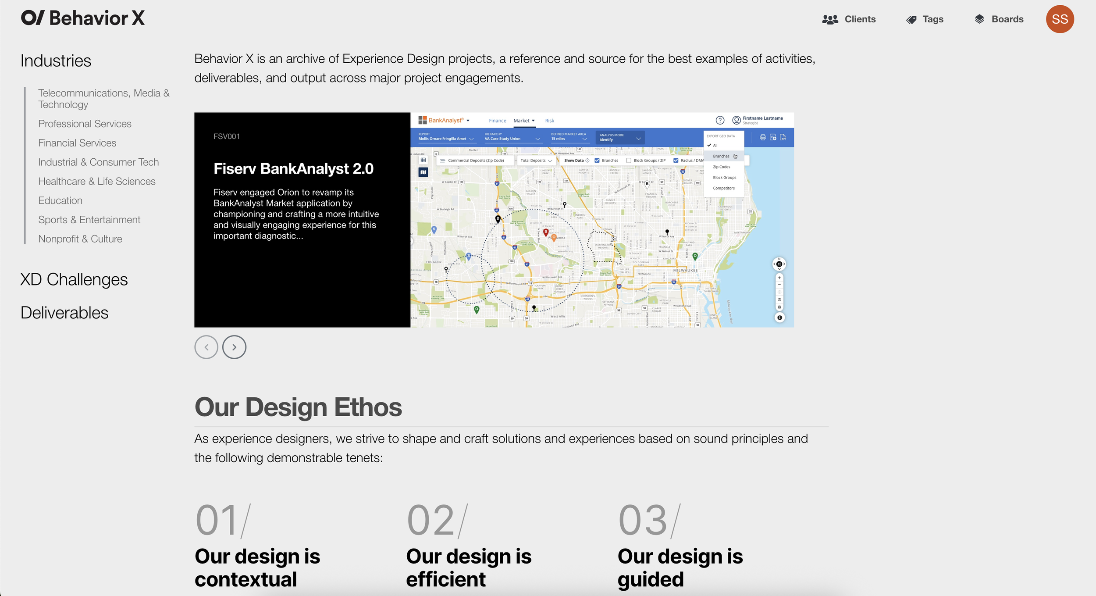Screen dimensions: 1096x596
Task: Click the help question mark icon in BankAnalyst
Action: click(720, 120)
